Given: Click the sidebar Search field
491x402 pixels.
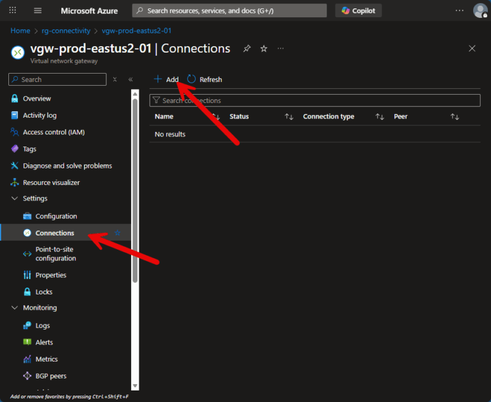Looking at the screenshot, I should coord(58,79).
